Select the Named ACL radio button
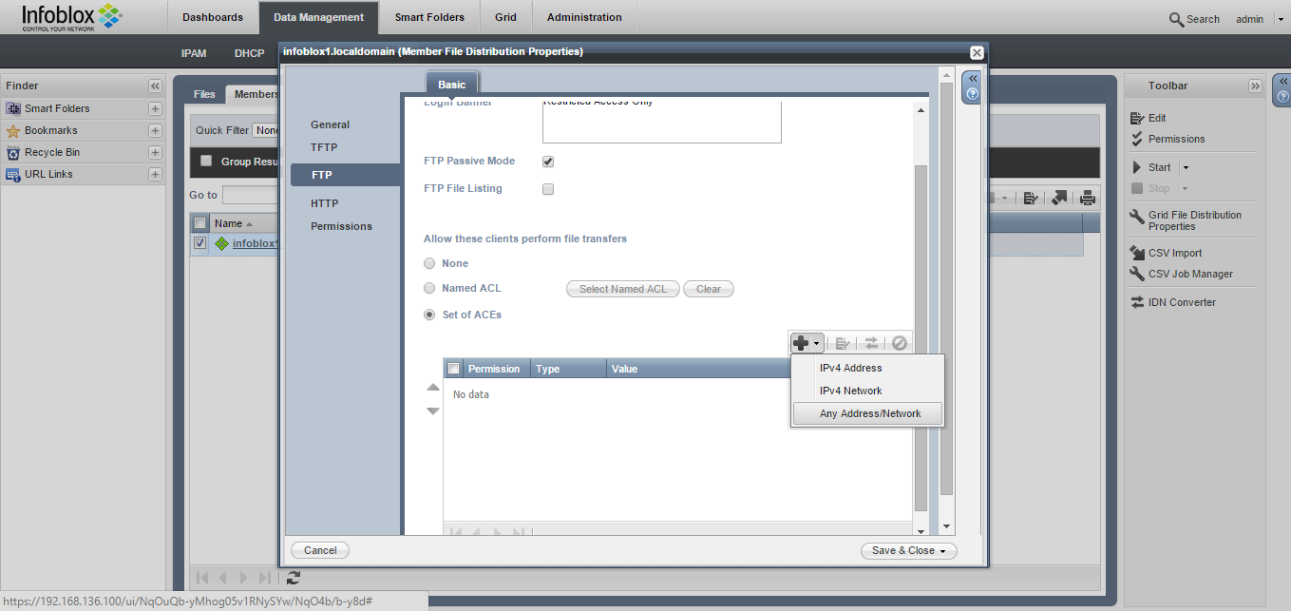 430,289
